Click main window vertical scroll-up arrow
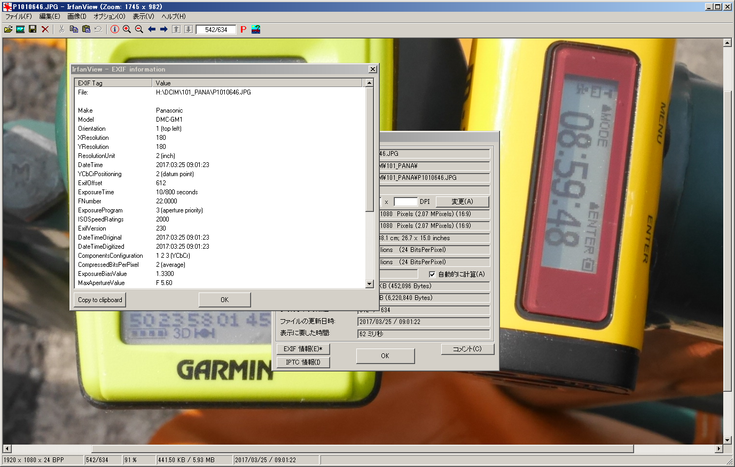Screen dimensions: 735x467 coord(727,43)
